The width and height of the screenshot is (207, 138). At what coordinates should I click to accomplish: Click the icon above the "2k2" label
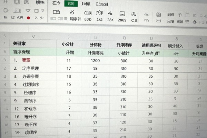pyautogui.click(x=99, y=13)
